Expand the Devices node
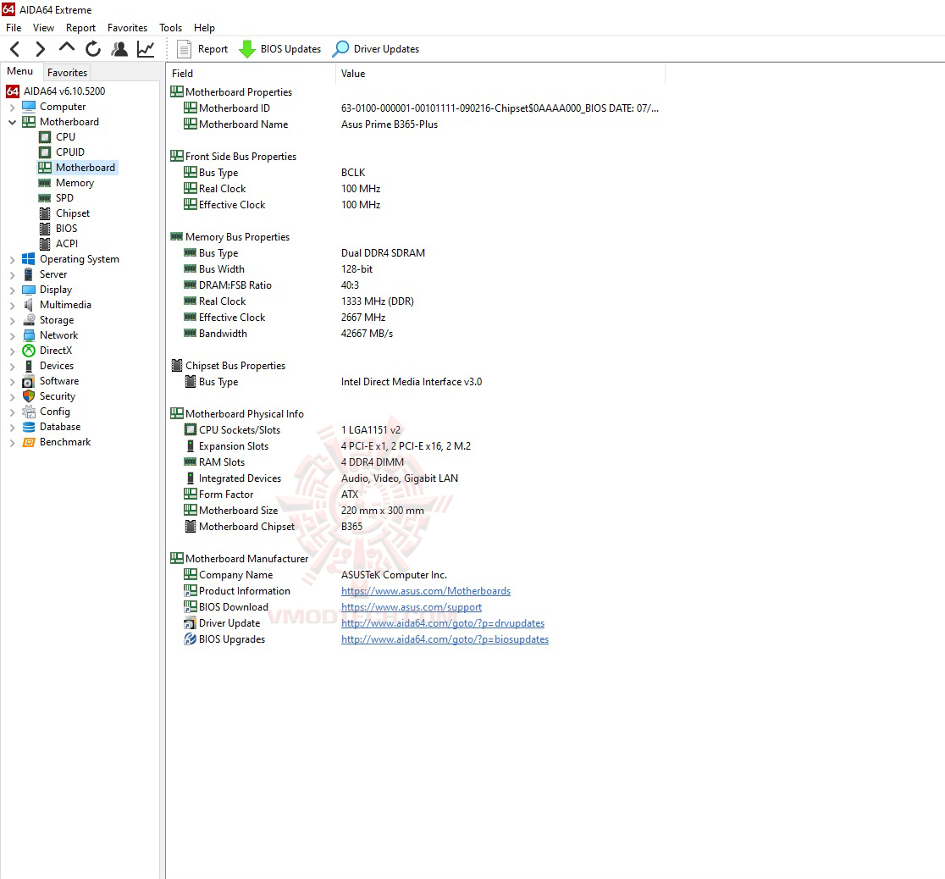Viewport: 945px width, 879px height. point(12,367)
